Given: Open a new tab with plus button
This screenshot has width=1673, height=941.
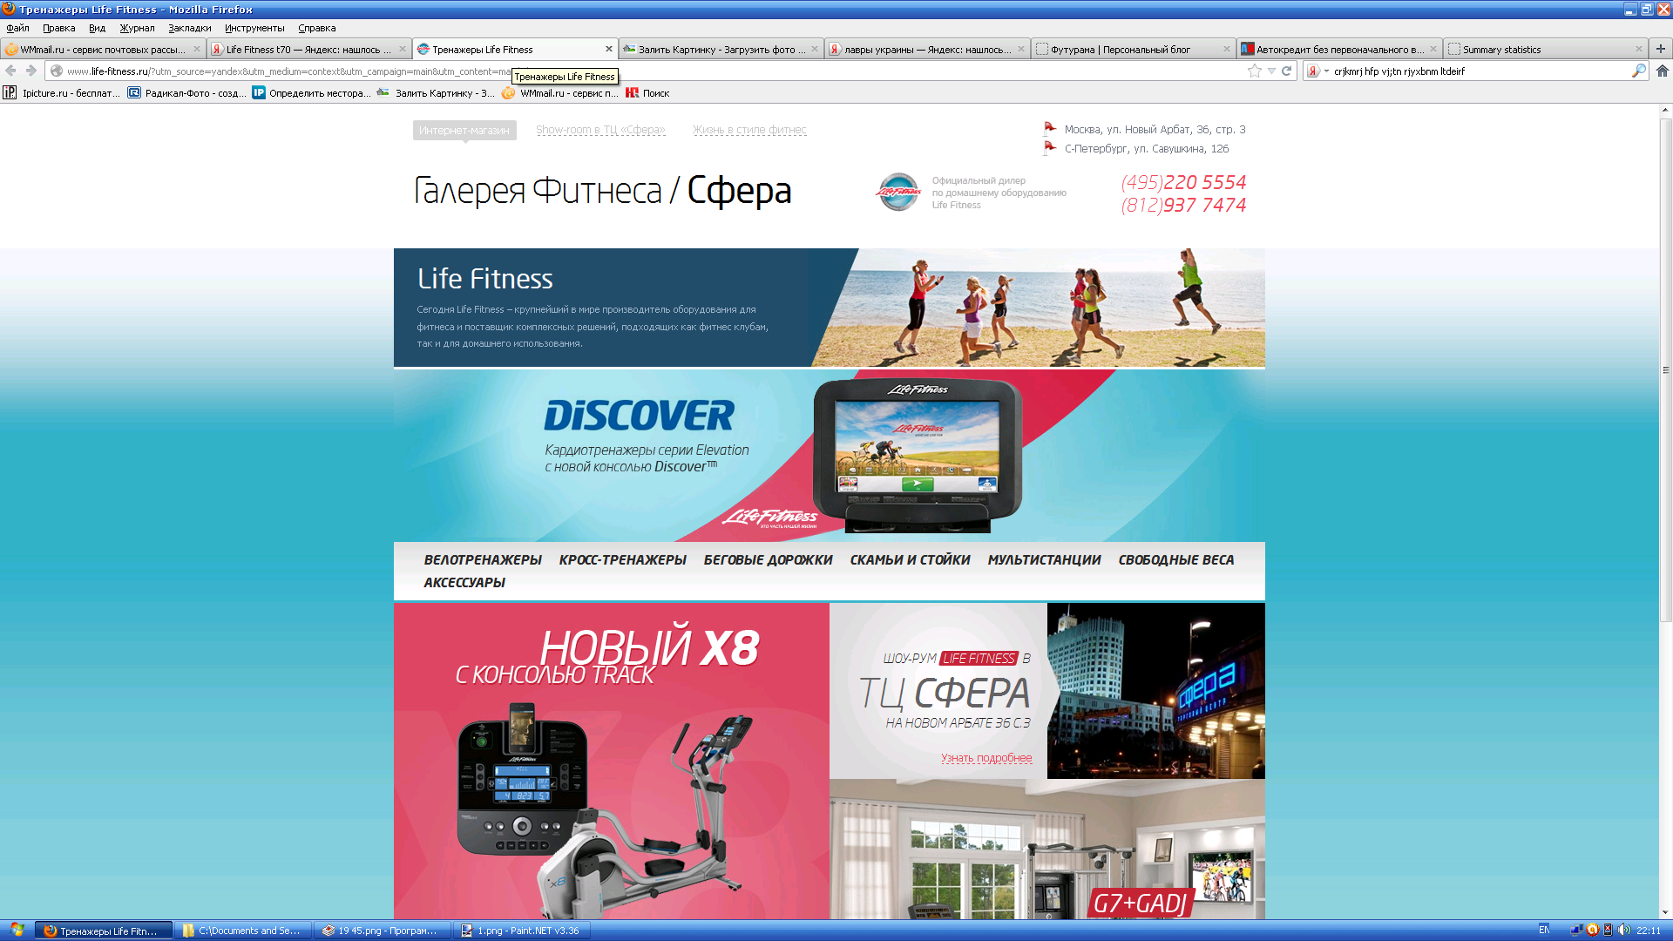Looking at the screenshot, I should 1661,49.
